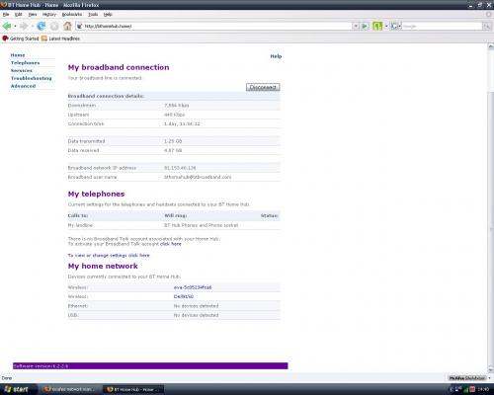The image size is (494, 395).
Task: Open the Advanced sidebar link
Action: coord(23,86)
